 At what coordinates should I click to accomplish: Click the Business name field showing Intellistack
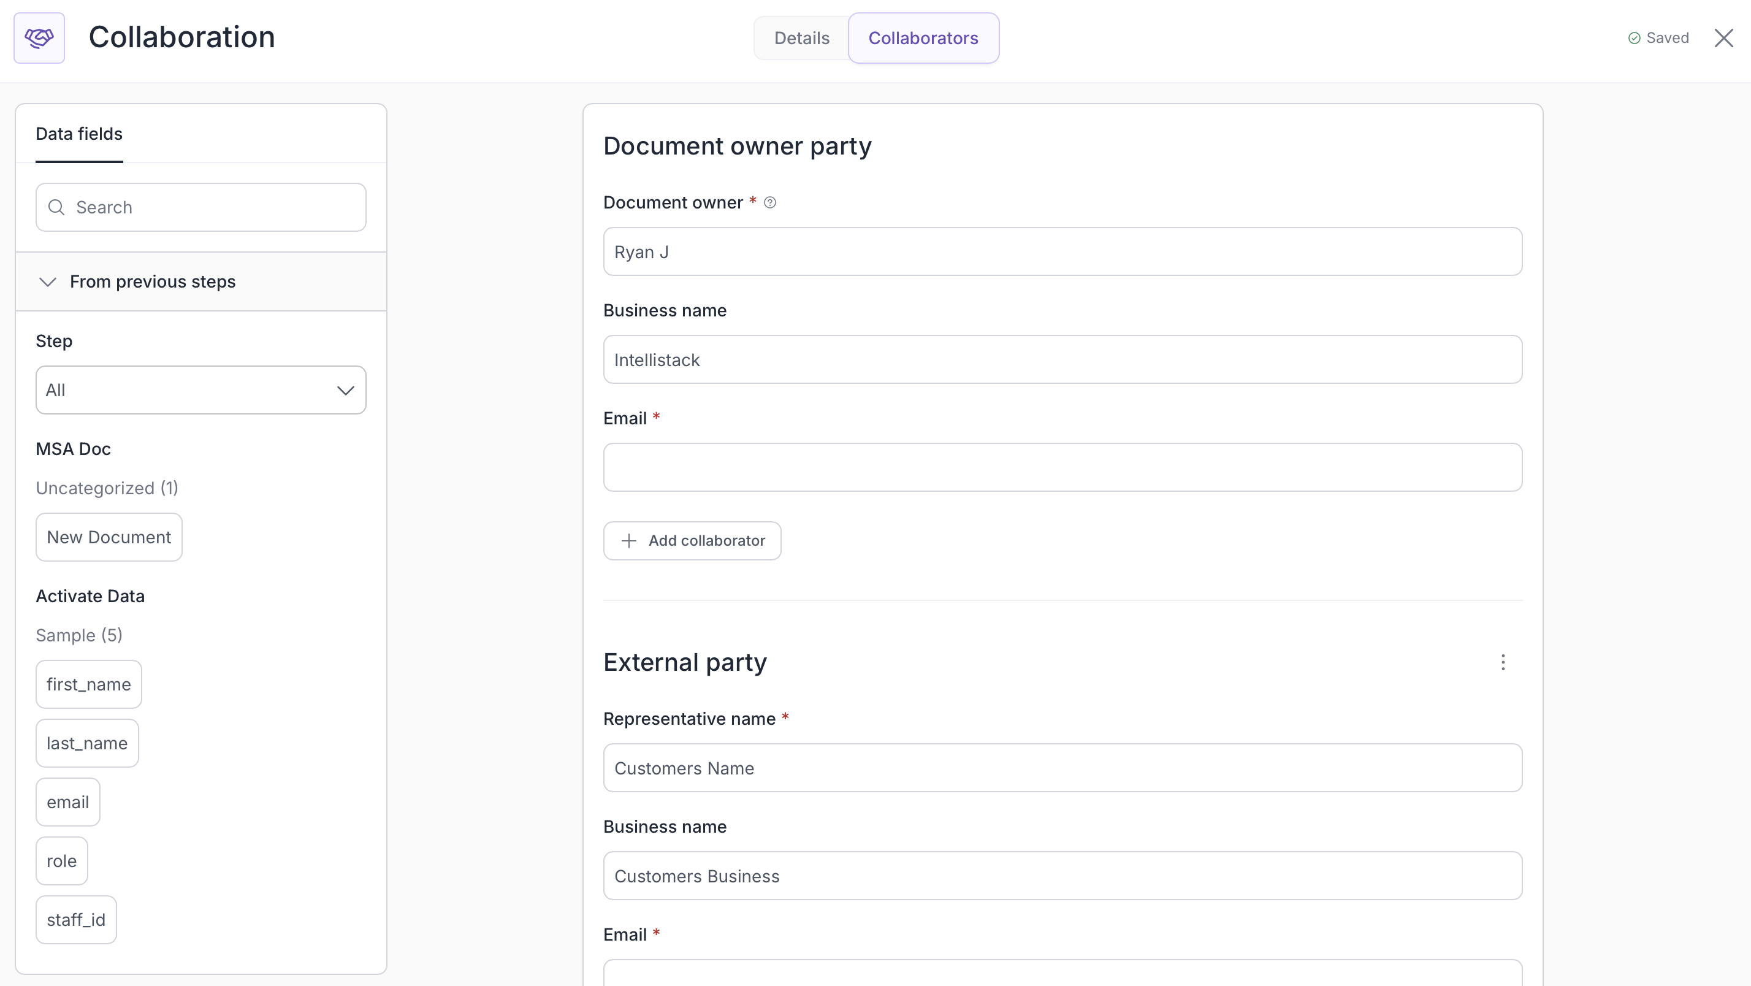1062,360
